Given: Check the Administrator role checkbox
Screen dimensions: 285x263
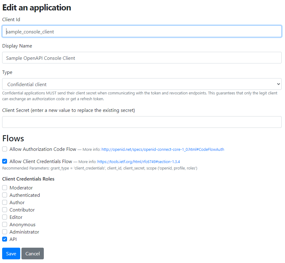Looking at the screenshot, I should click(x=5, y=232).
